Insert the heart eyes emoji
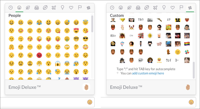 click(76, 31)
